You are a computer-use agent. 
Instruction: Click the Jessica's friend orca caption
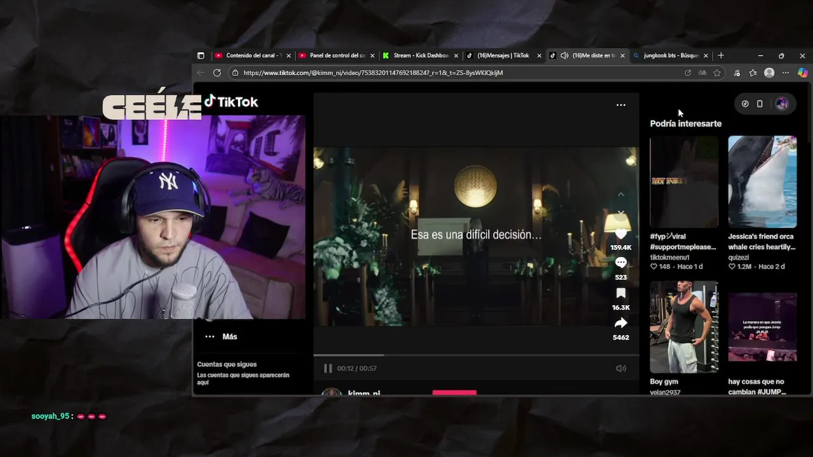click(x=761, y=242)
